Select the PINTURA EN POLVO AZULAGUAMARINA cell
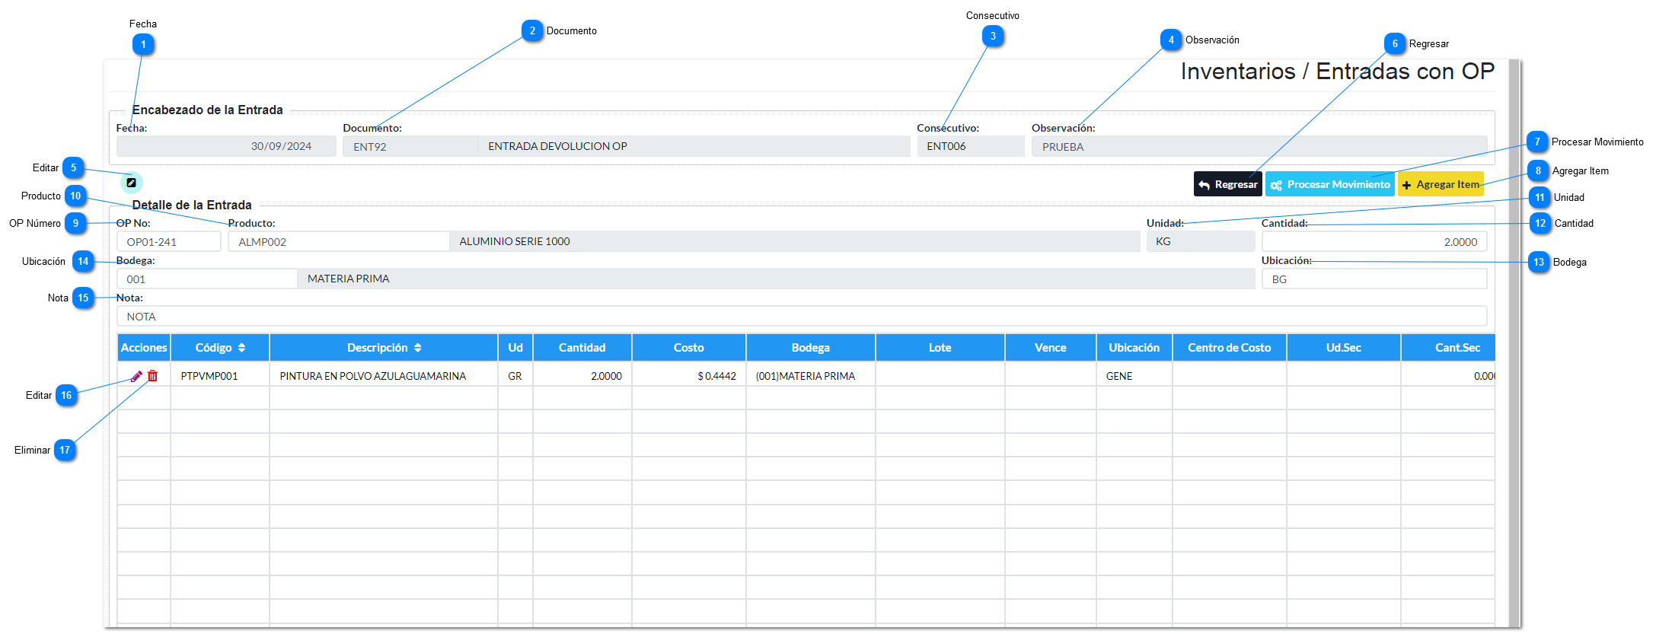Image resolution: width=1656 pixels, height=634 pixels. [384, 376]
